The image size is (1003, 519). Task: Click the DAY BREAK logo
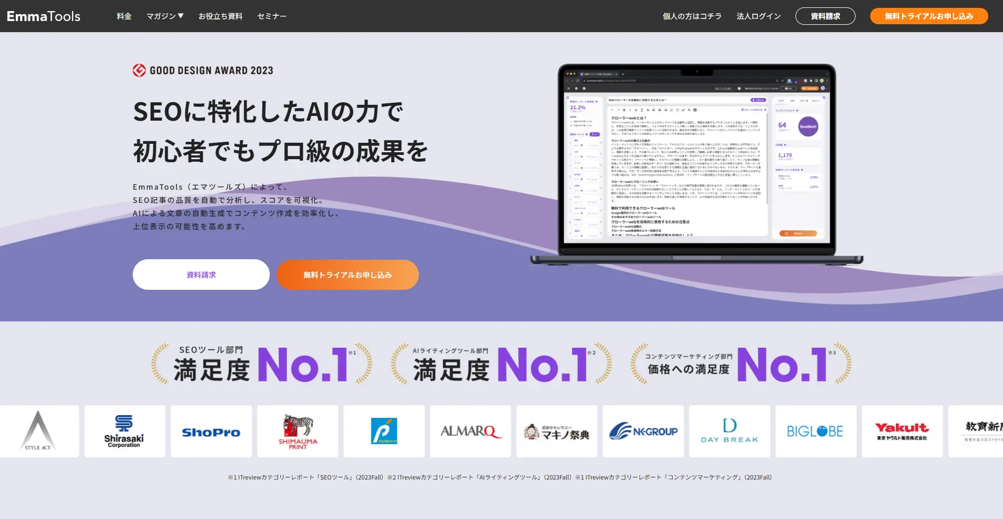730,431
